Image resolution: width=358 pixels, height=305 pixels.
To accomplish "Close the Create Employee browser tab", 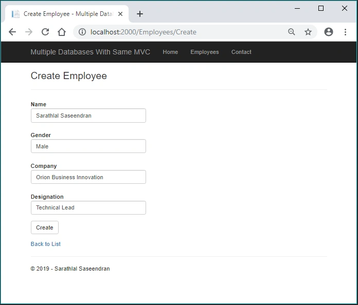I will [120, 14].
